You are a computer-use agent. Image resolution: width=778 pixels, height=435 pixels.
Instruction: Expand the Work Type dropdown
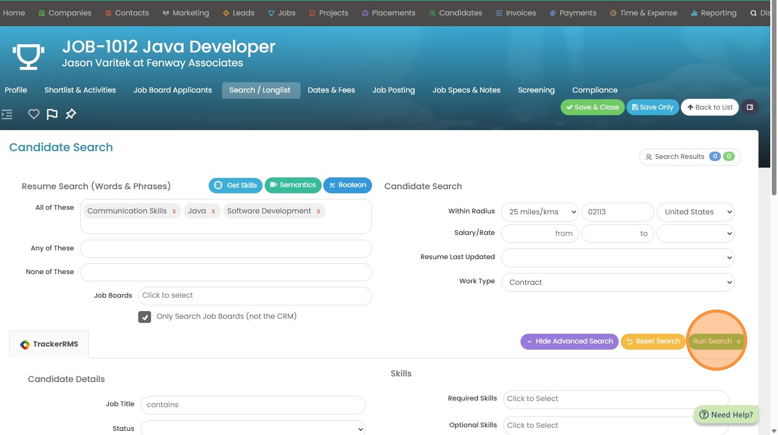(617, 282)
